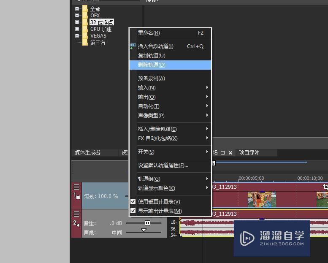Click the .0 dB volume value
This screenshot has height=263, width=328.
pos(116,223)
